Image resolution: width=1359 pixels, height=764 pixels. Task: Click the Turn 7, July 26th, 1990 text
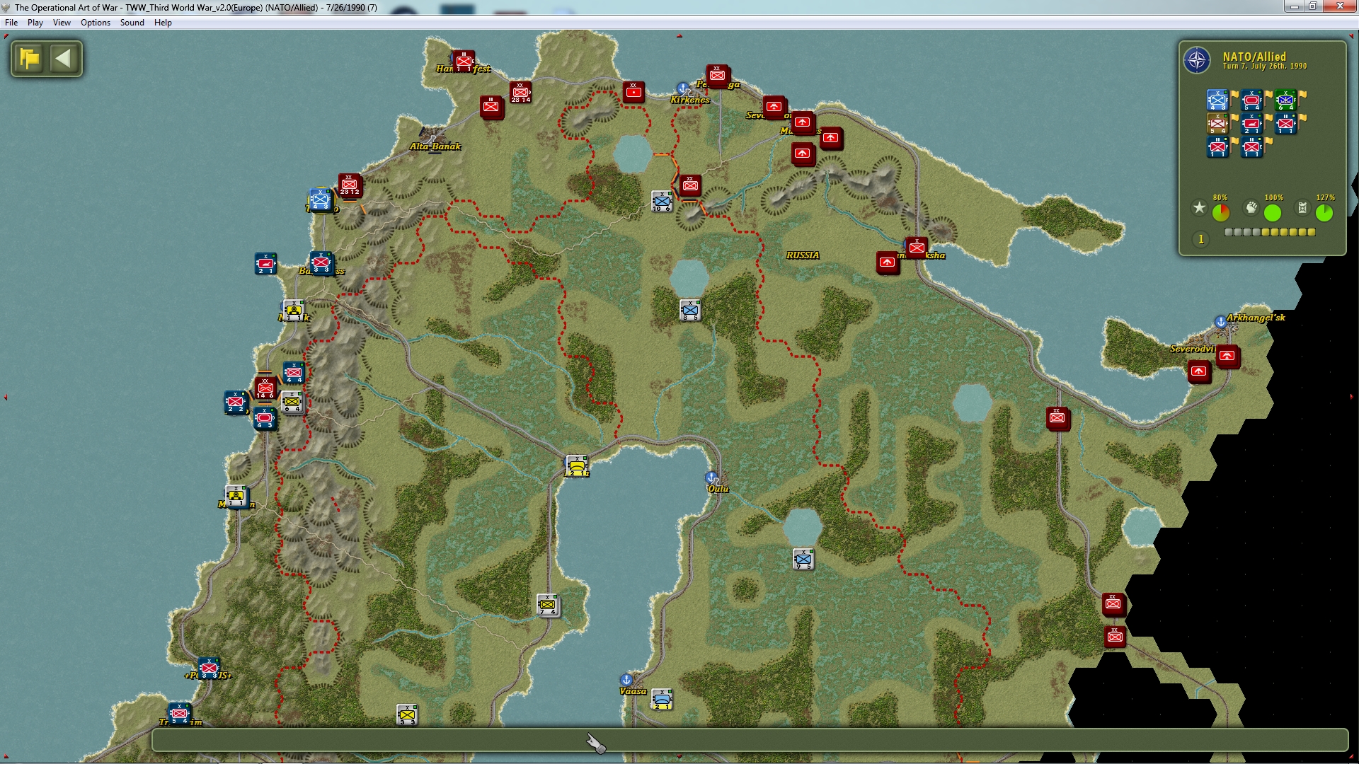coord(1265,66)
